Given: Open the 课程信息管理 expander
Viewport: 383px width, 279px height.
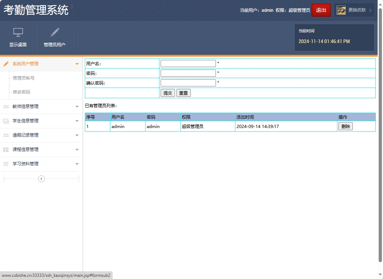Looking at the screenshot, I should pos(77,150).
